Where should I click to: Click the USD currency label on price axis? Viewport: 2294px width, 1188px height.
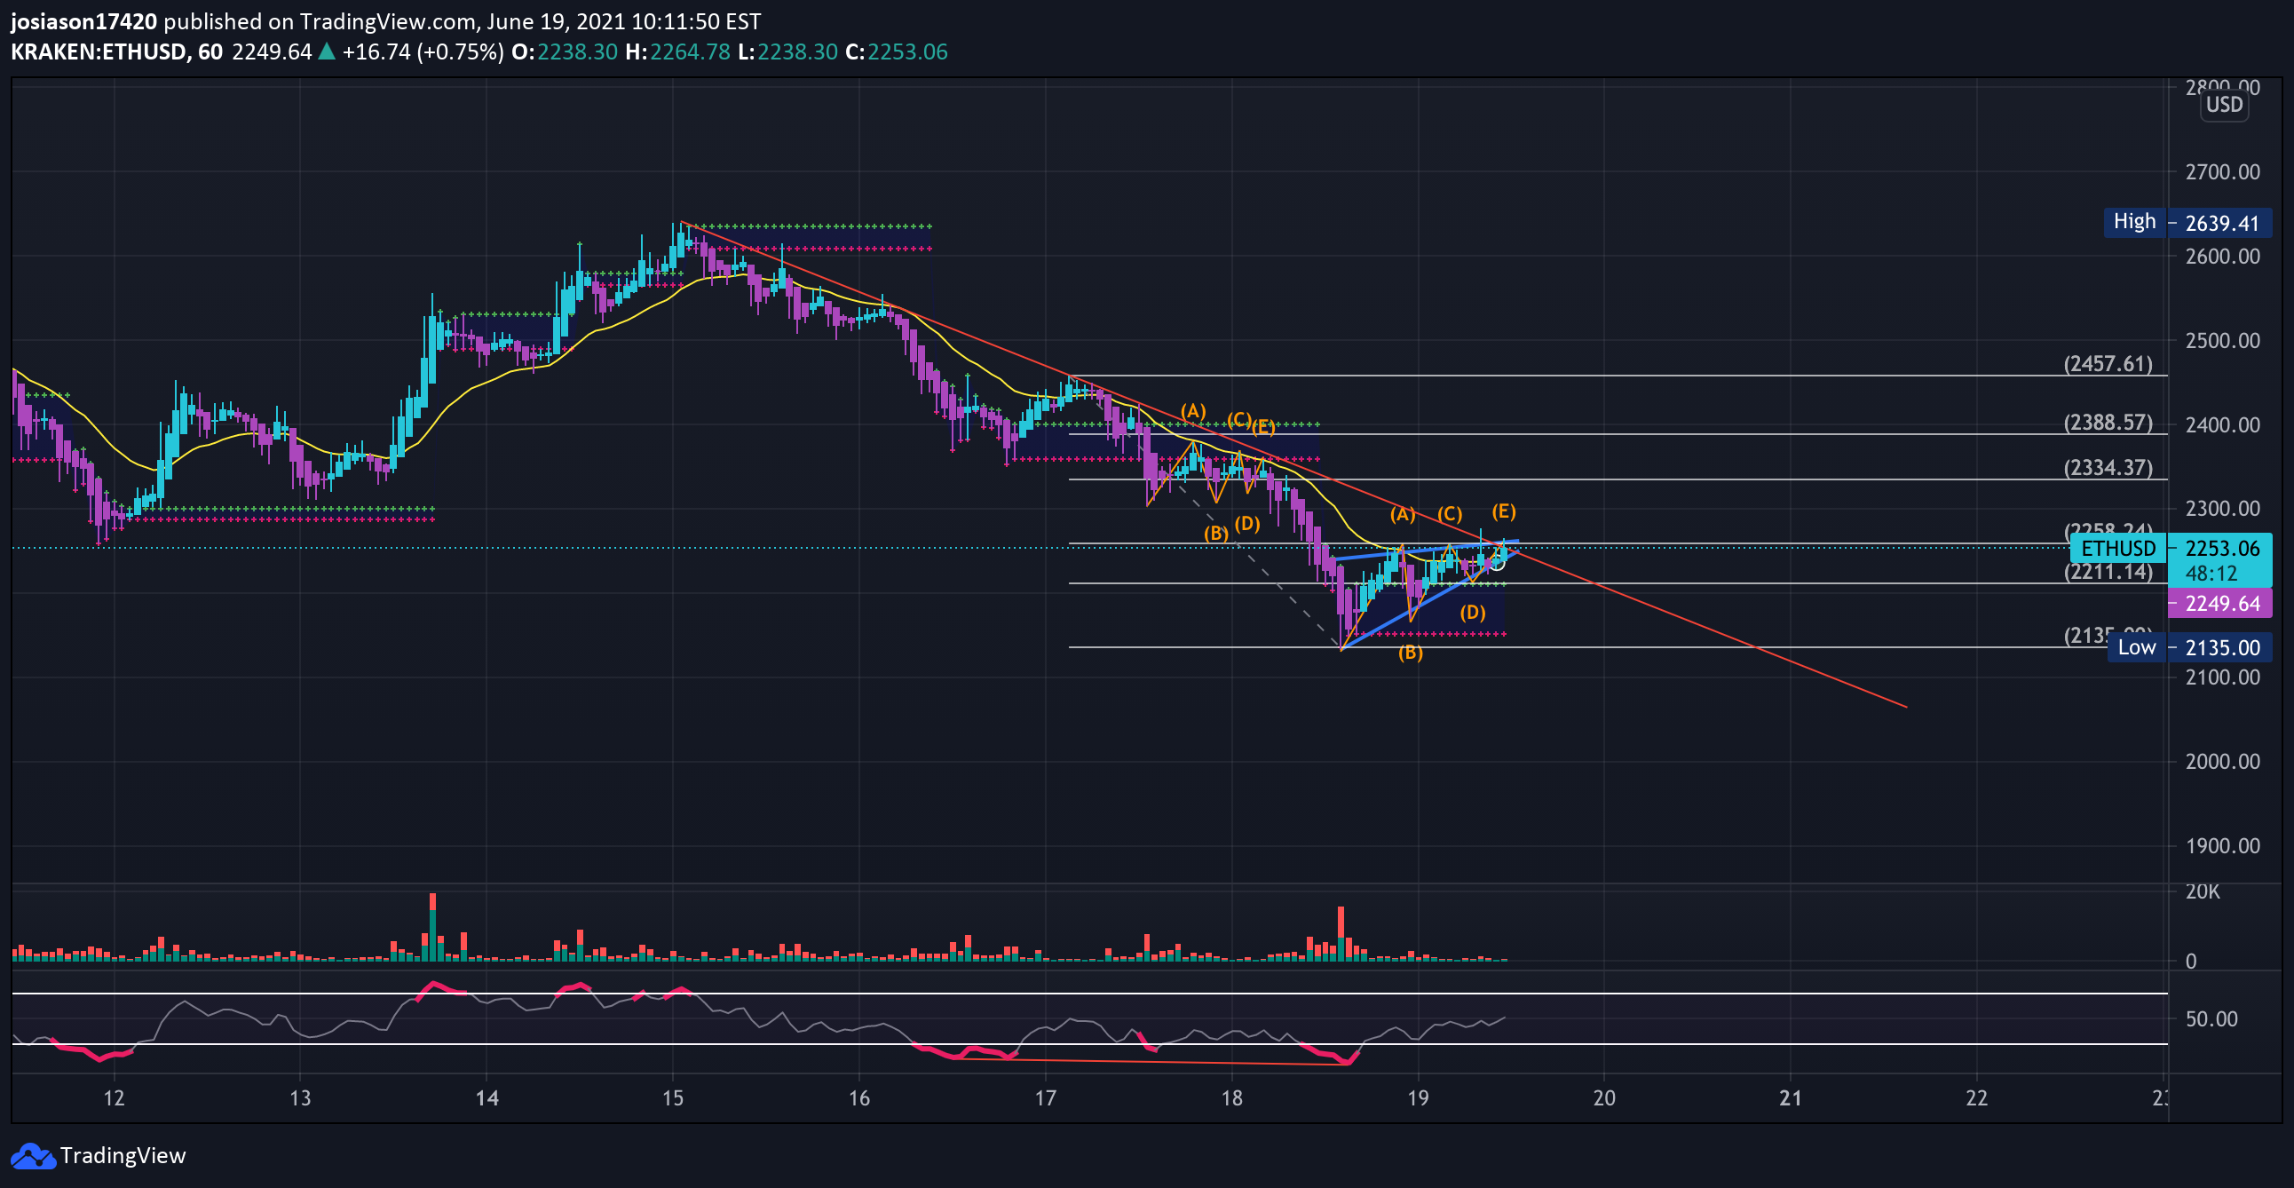click(2224, 105)
